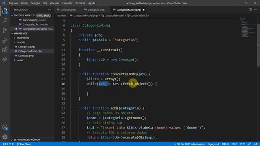Open the Accounts menu icon
Viewport: 260px width, 146px height.
tap(5, 127)
